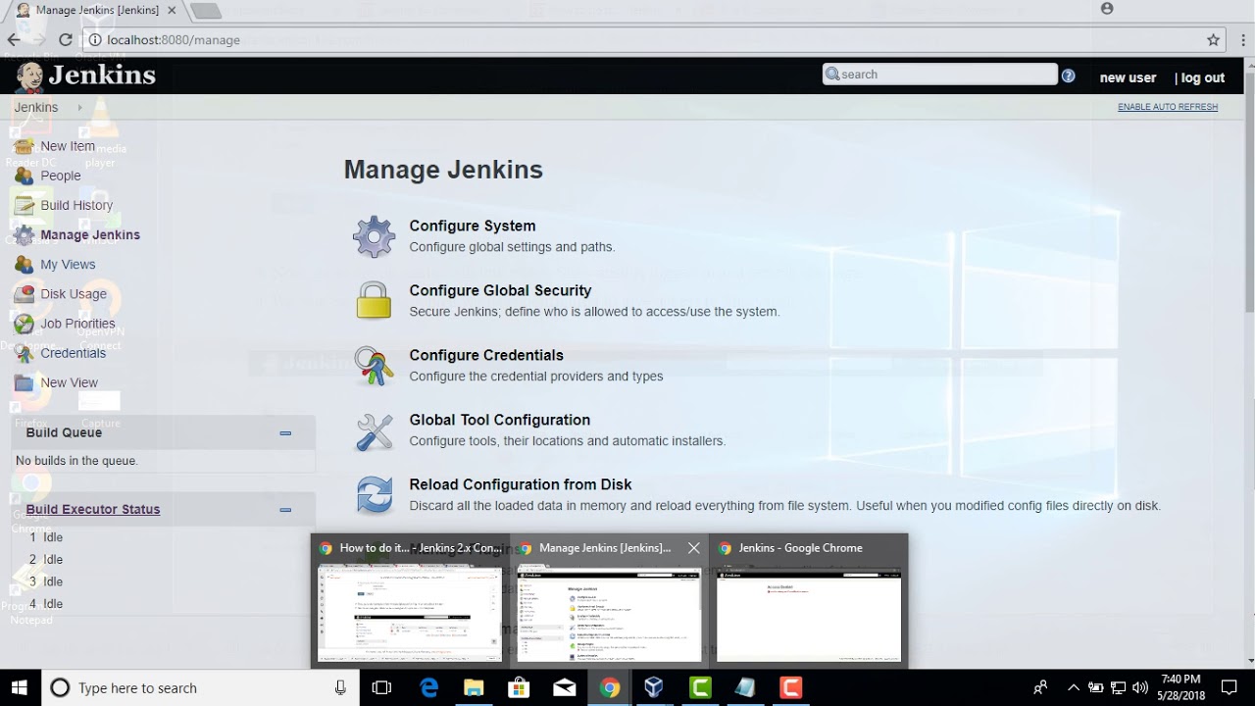Click the taskbar microphone icon

click(340, 687)
